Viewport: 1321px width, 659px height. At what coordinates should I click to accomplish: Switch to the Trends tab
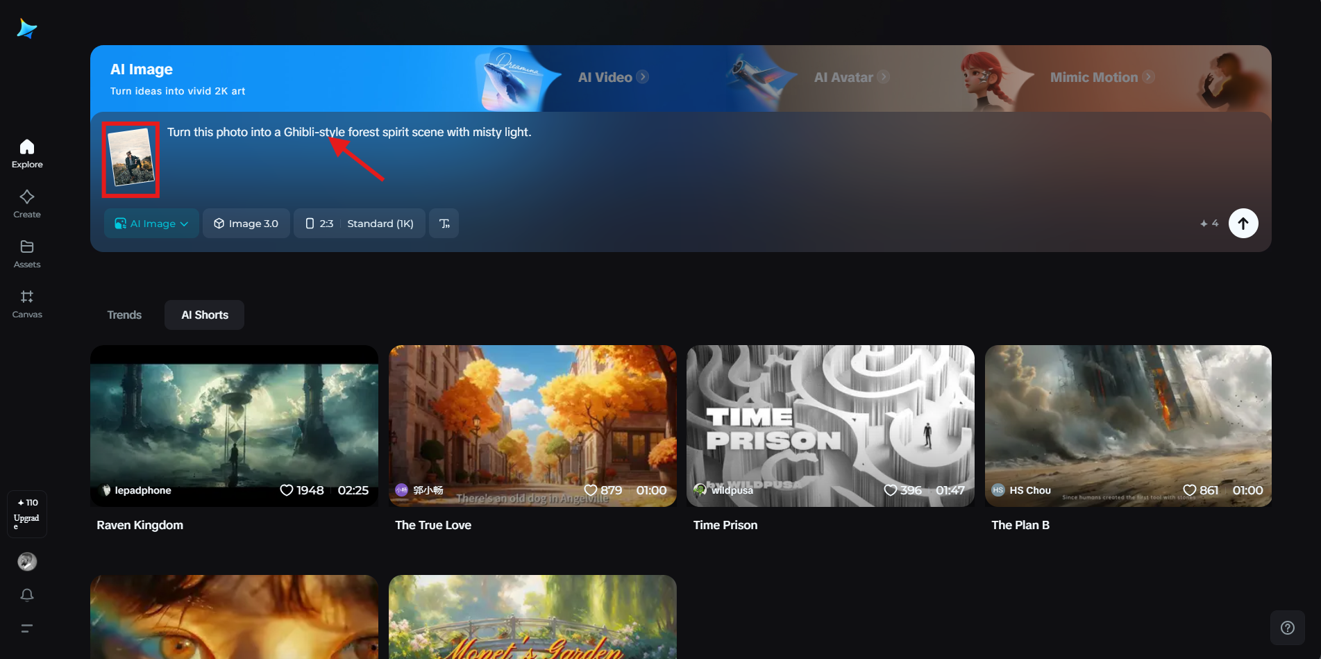tap(124, 315)
